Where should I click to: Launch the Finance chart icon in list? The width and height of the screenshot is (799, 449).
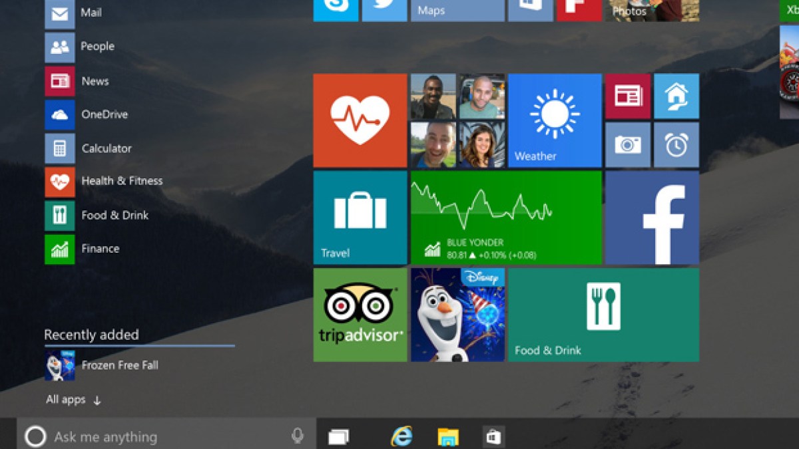pos(60,249)
